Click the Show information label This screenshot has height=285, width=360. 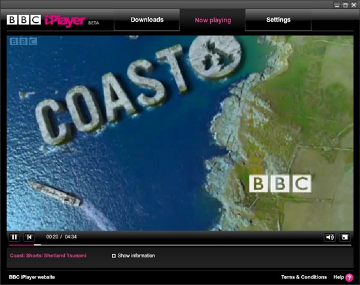coord(136,256)
